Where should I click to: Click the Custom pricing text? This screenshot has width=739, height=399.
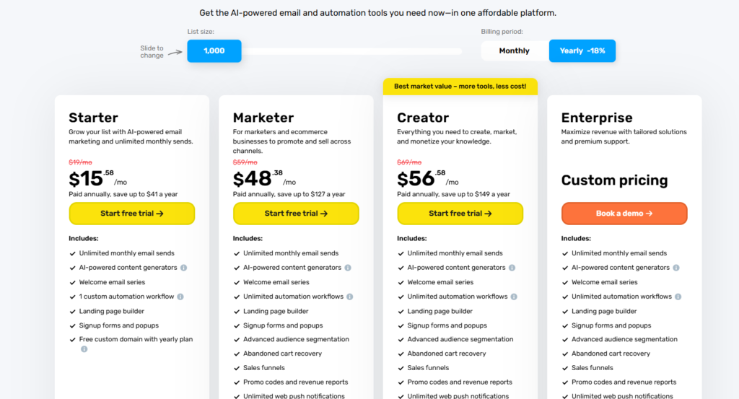click(x=615, y=180)
